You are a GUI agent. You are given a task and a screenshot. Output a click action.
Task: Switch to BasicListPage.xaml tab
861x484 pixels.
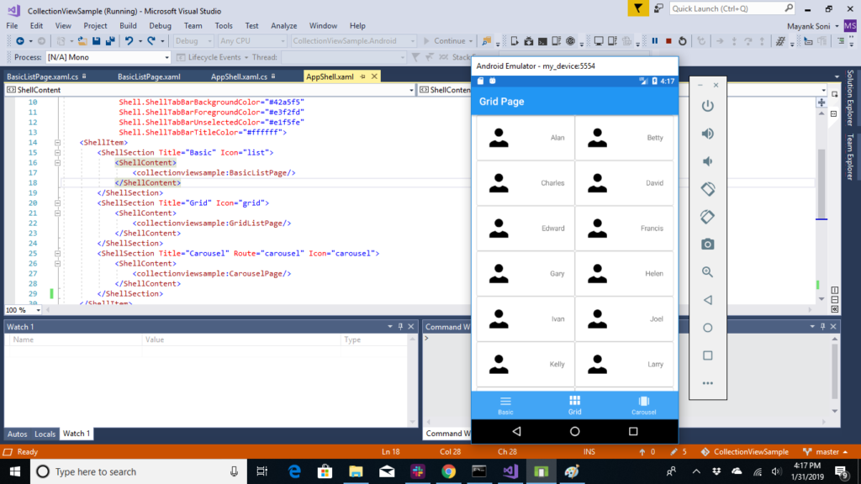tap(149, 76)
